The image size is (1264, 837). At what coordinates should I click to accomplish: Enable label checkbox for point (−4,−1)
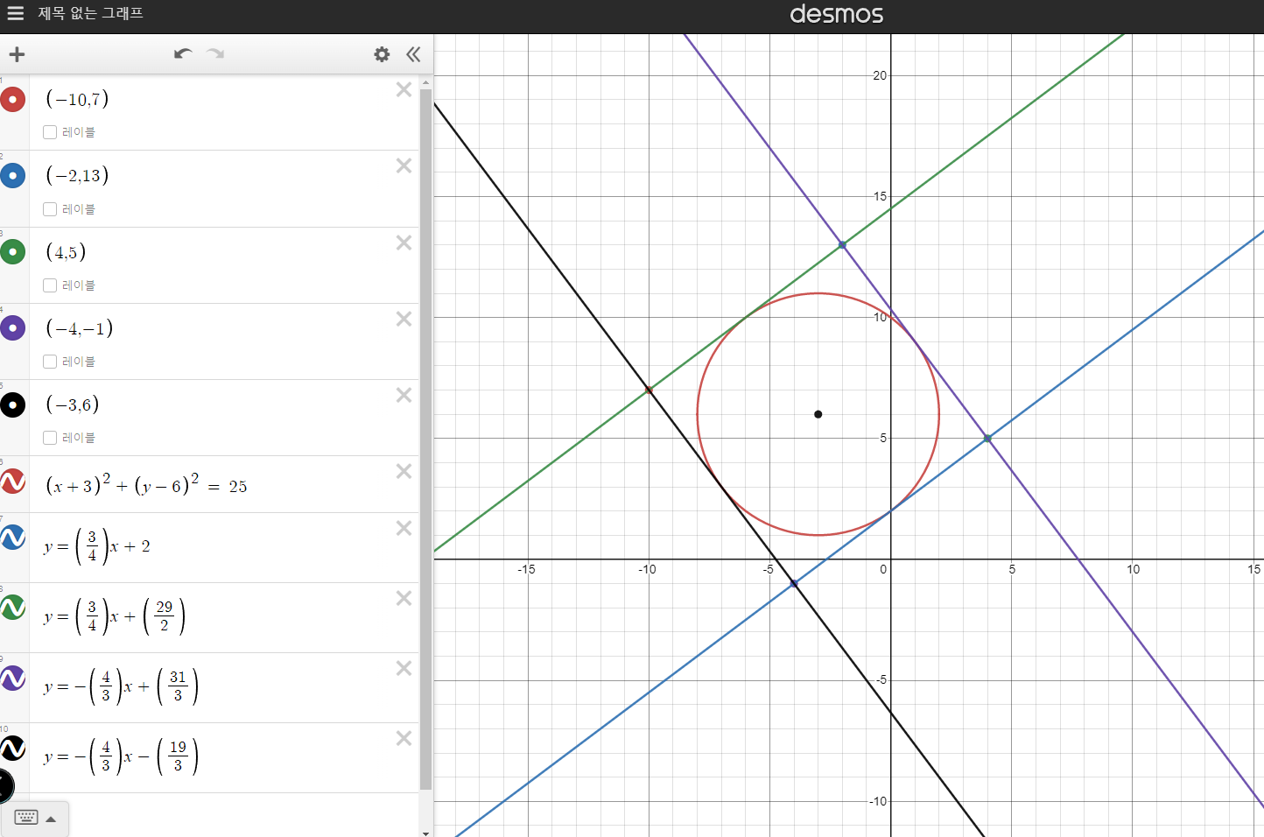(50, 362)
